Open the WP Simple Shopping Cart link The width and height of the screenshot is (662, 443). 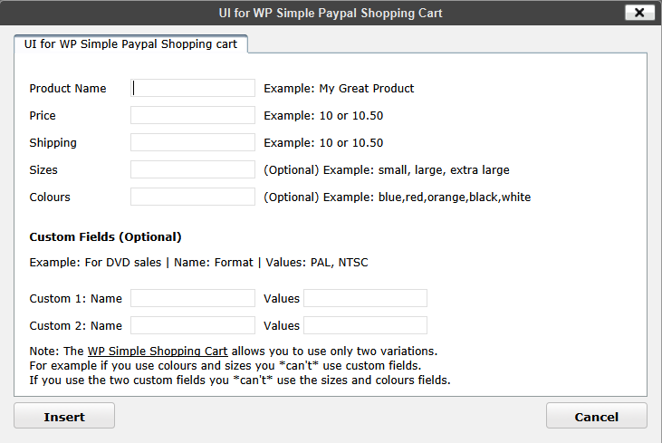click(158, 352)
